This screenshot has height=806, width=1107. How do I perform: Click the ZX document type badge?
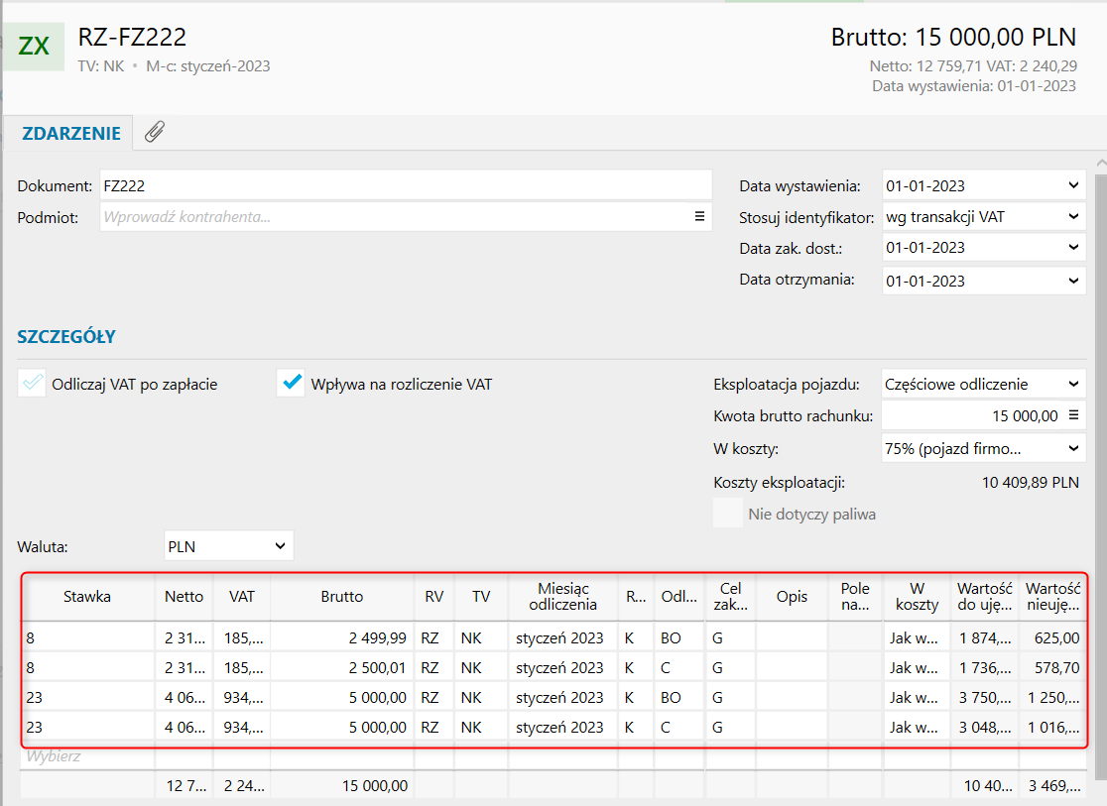(34, 47)
